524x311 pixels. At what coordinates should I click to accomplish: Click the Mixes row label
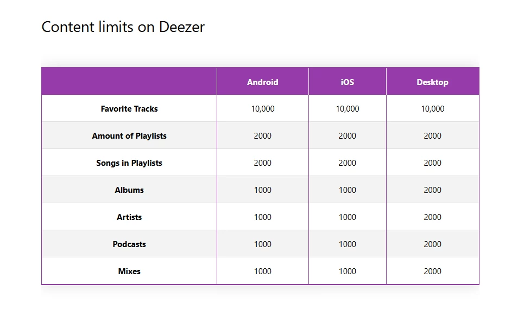(129, 271)
